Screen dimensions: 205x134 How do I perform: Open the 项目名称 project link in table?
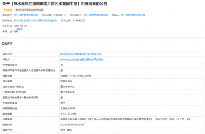(81, 54)
